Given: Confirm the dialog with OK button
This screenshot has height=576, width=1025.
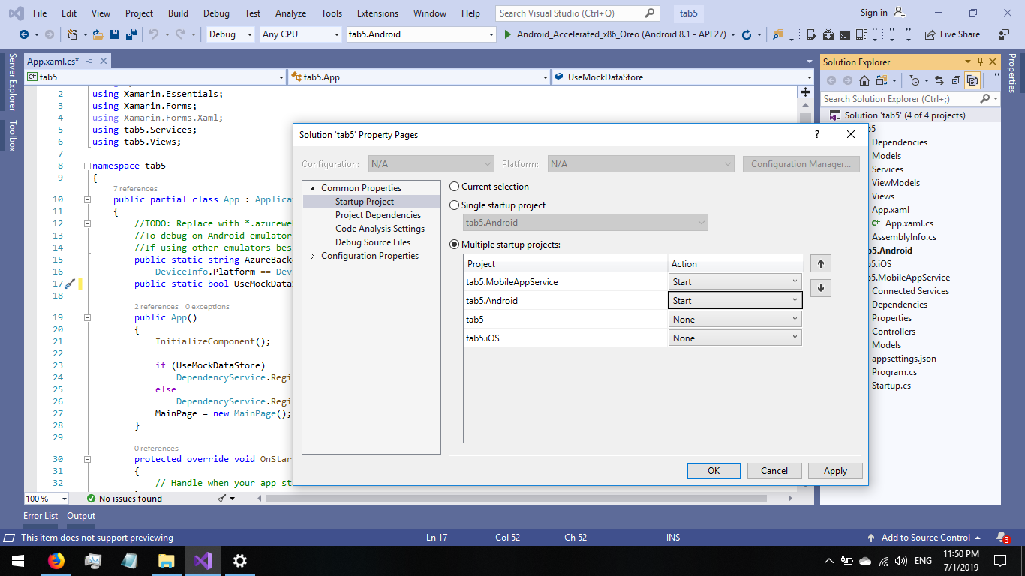Looking at the screenshot, I should tap(714, 471).
